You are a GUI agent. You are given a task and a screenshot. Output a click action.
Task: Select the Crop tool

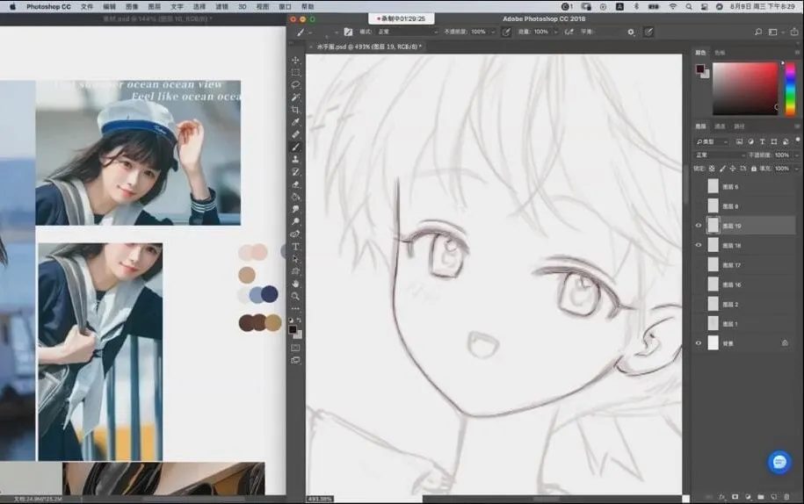click(x=295, y=110)
